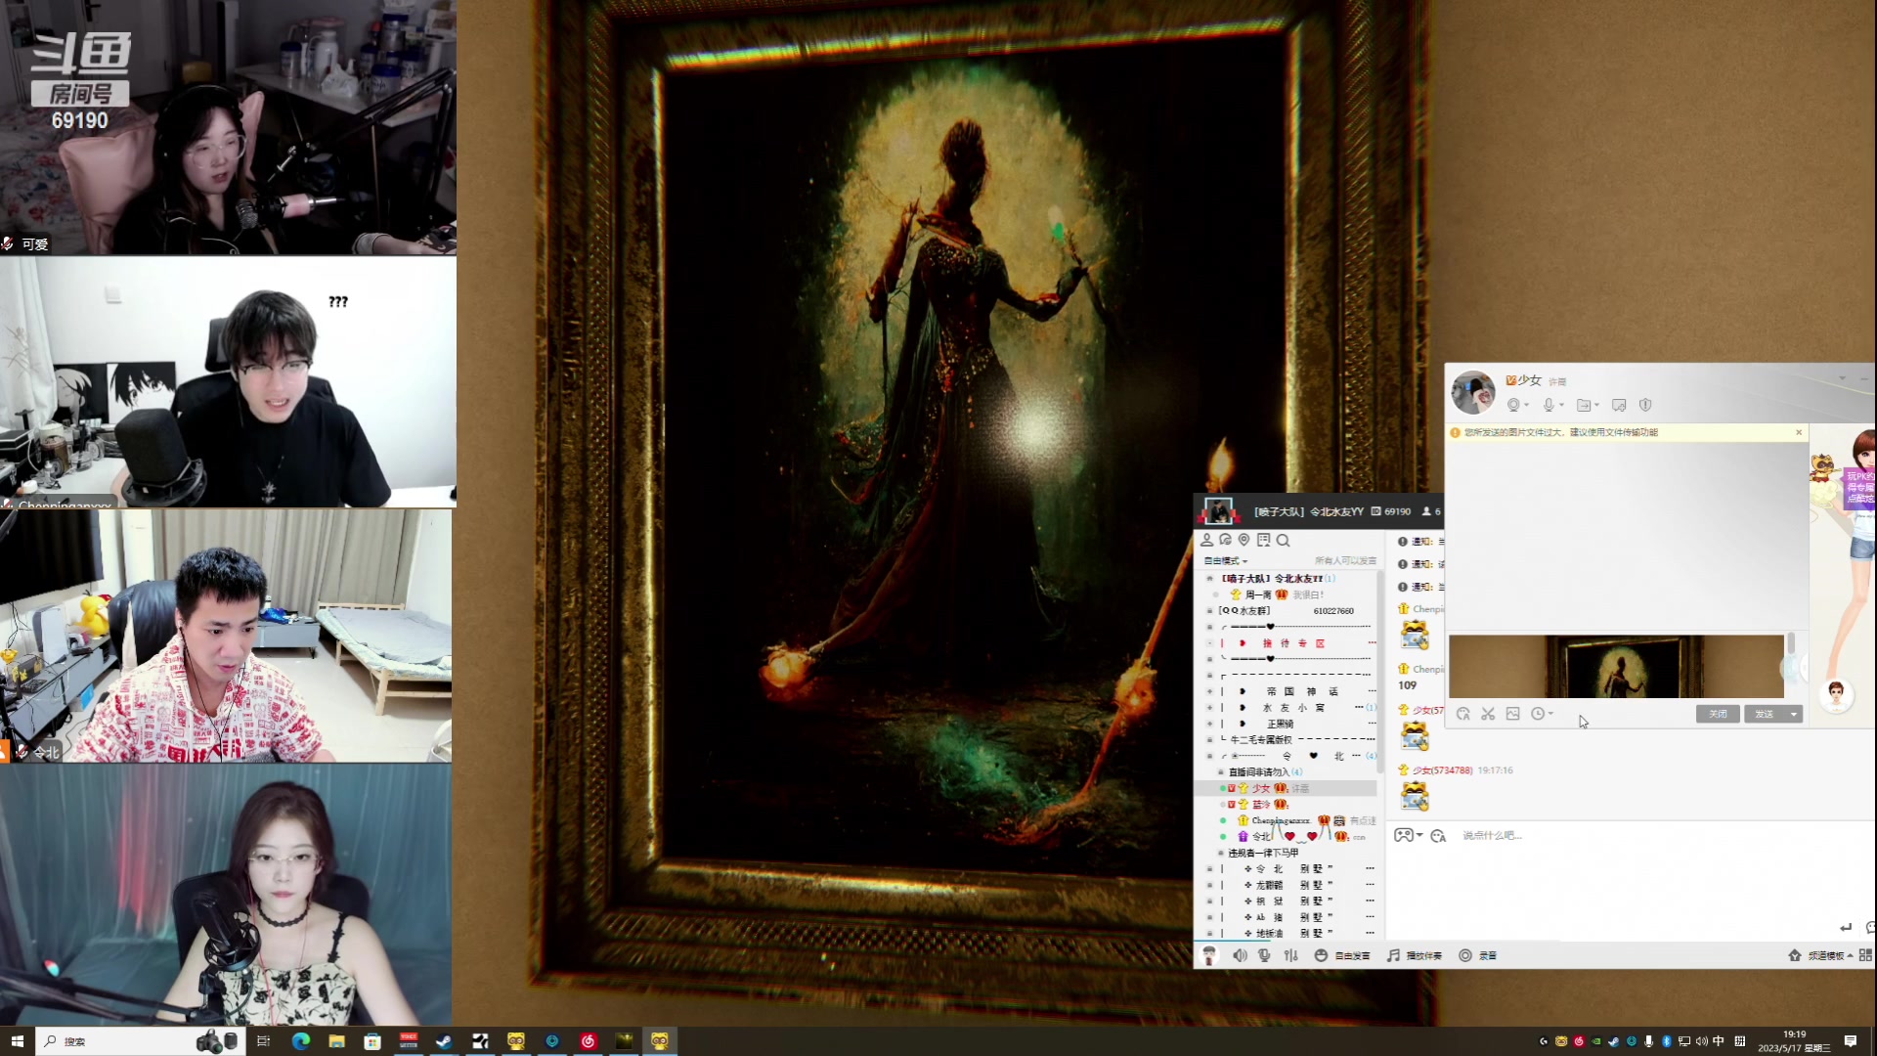
Task: Open chat history clock dropdown
Action: [x=1542, y=714]
